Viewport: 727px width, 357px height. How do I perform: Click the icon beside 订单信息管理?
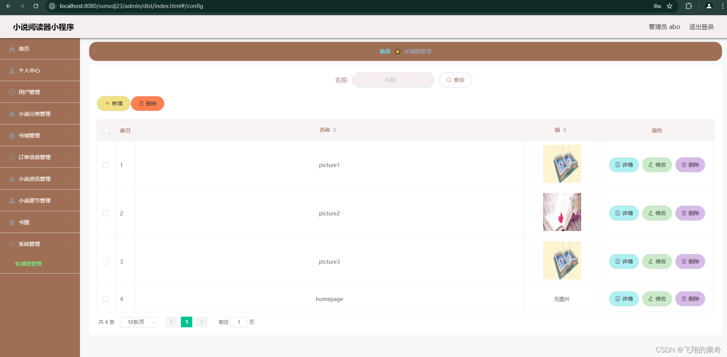coord(12,158)
